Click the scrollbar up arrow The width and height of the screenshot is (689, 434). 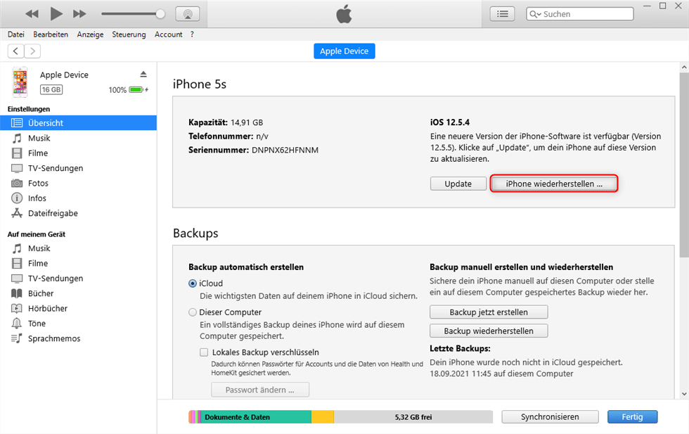click(x=684, y=68)
